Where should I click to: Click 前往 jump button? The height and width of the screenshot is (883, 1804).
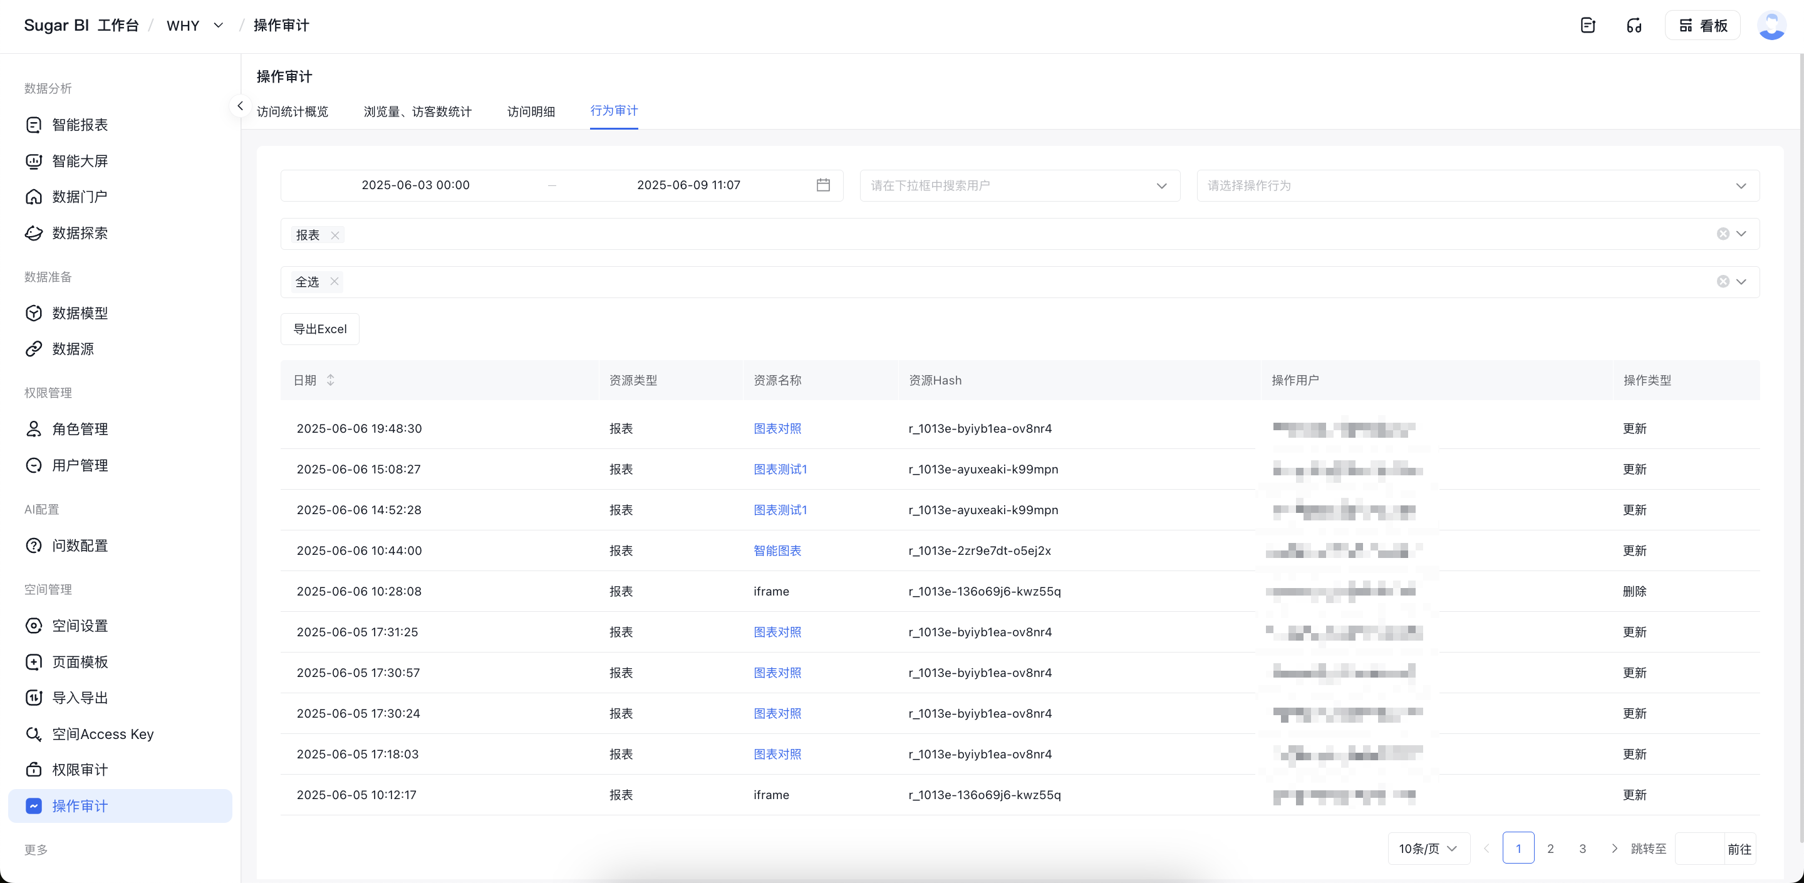coord(1739,849)
